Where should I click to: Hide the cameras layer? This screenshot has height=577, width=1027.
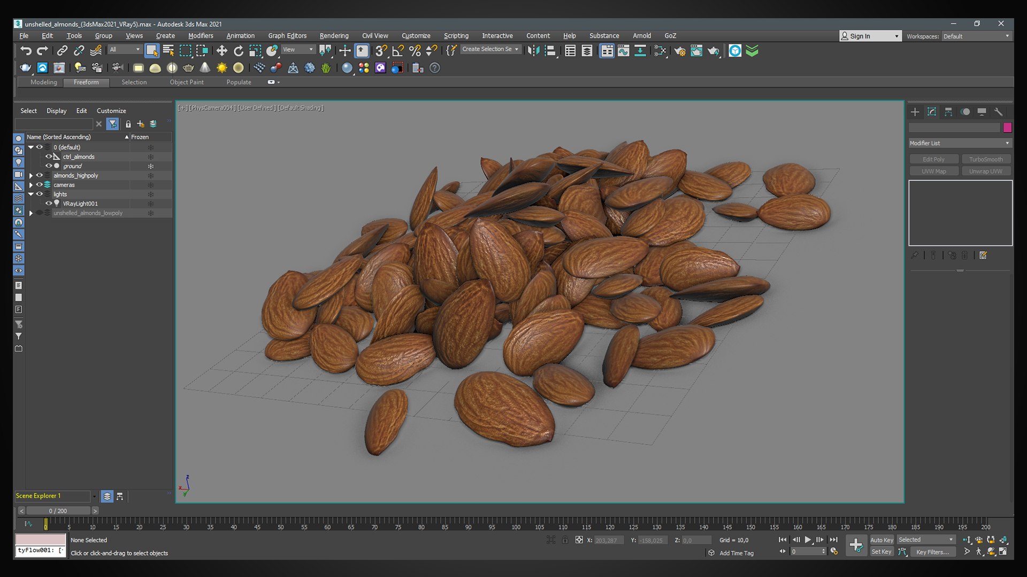[39, 185]
